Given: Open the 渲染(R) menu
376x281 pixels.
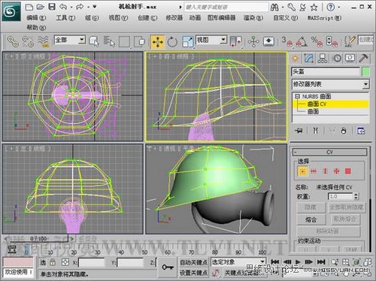Looking at the screenshot, I should pos(253,18).
